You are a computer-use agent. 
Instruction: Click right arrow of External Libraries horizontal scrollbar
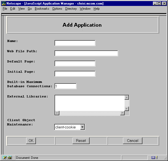(x=122, y=113)
